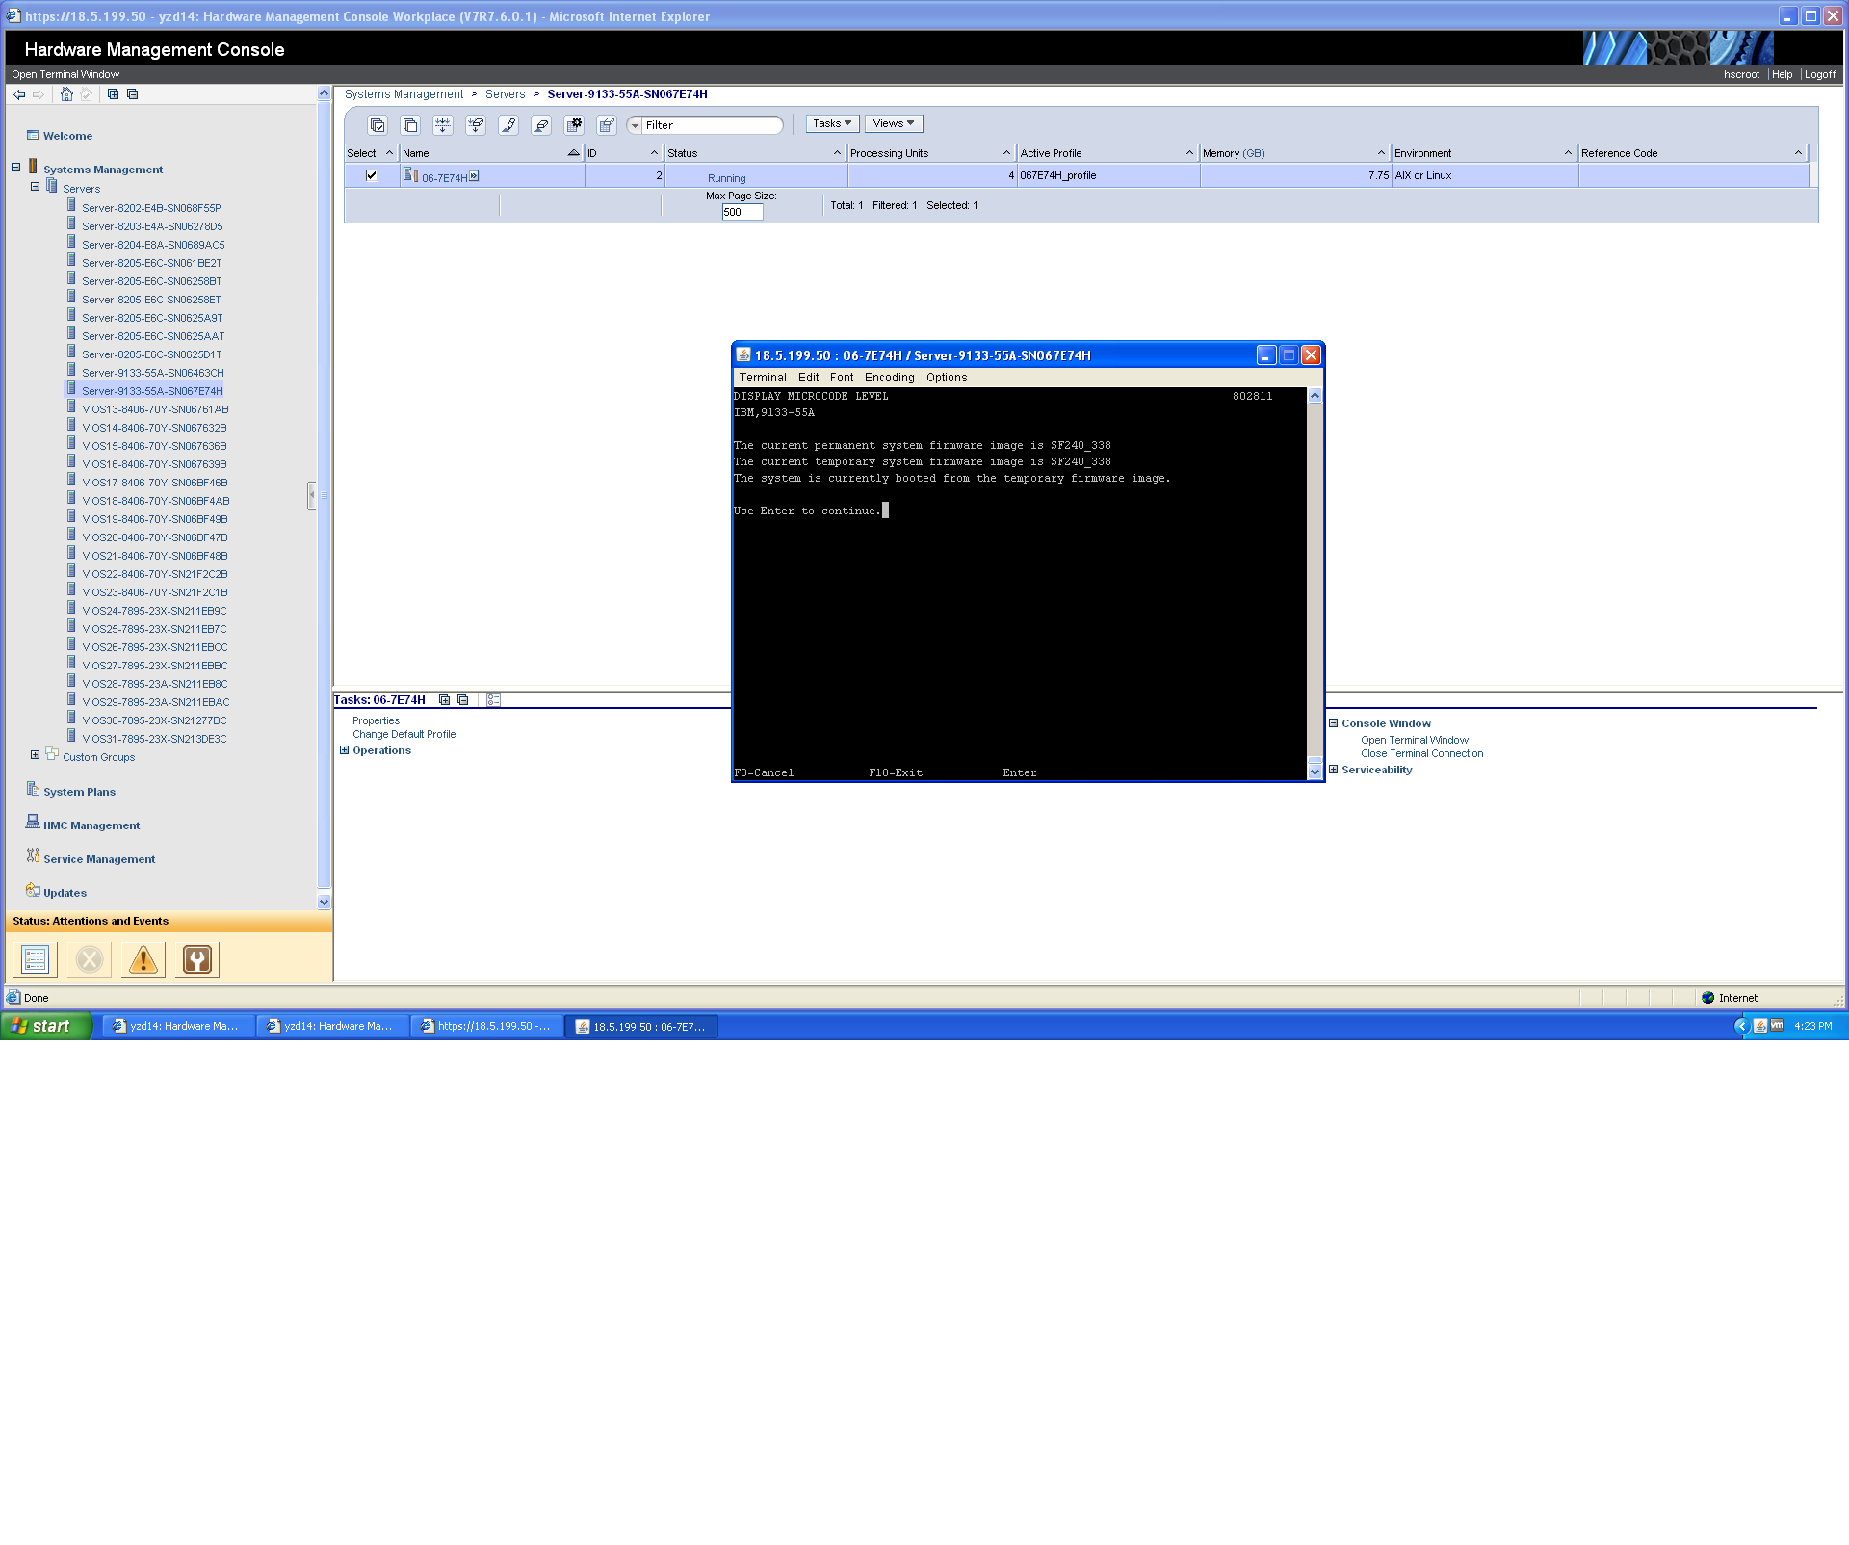Open the Font menu in terminal window
Screen dimensions: 1849x1545
(x=842, y=378)
